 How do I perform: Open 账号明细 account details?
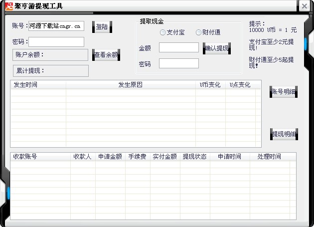[x=284, y=92]
